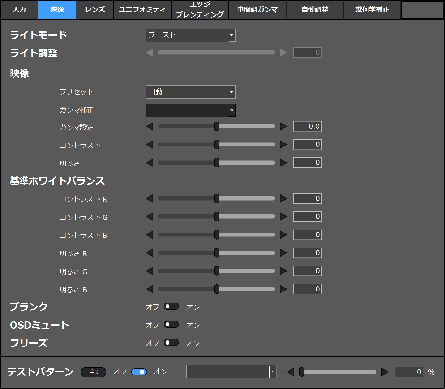Increase 明るさ with right arrow
445x389 pixels.
[283, 162]
